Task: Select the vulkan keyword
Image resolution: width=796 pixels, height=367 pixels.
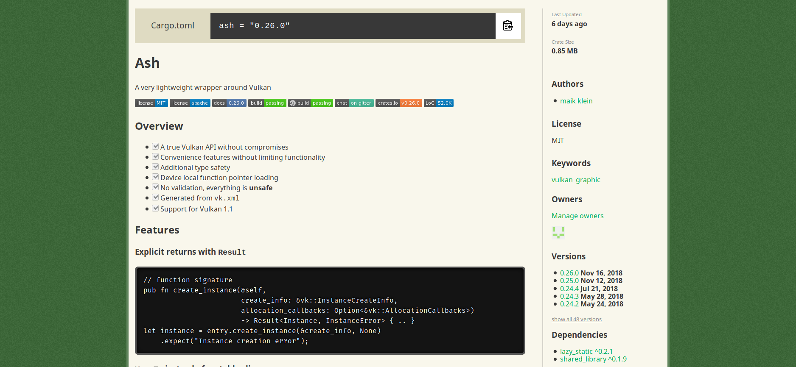Action: pyautogui.click(x=562, y=180)
